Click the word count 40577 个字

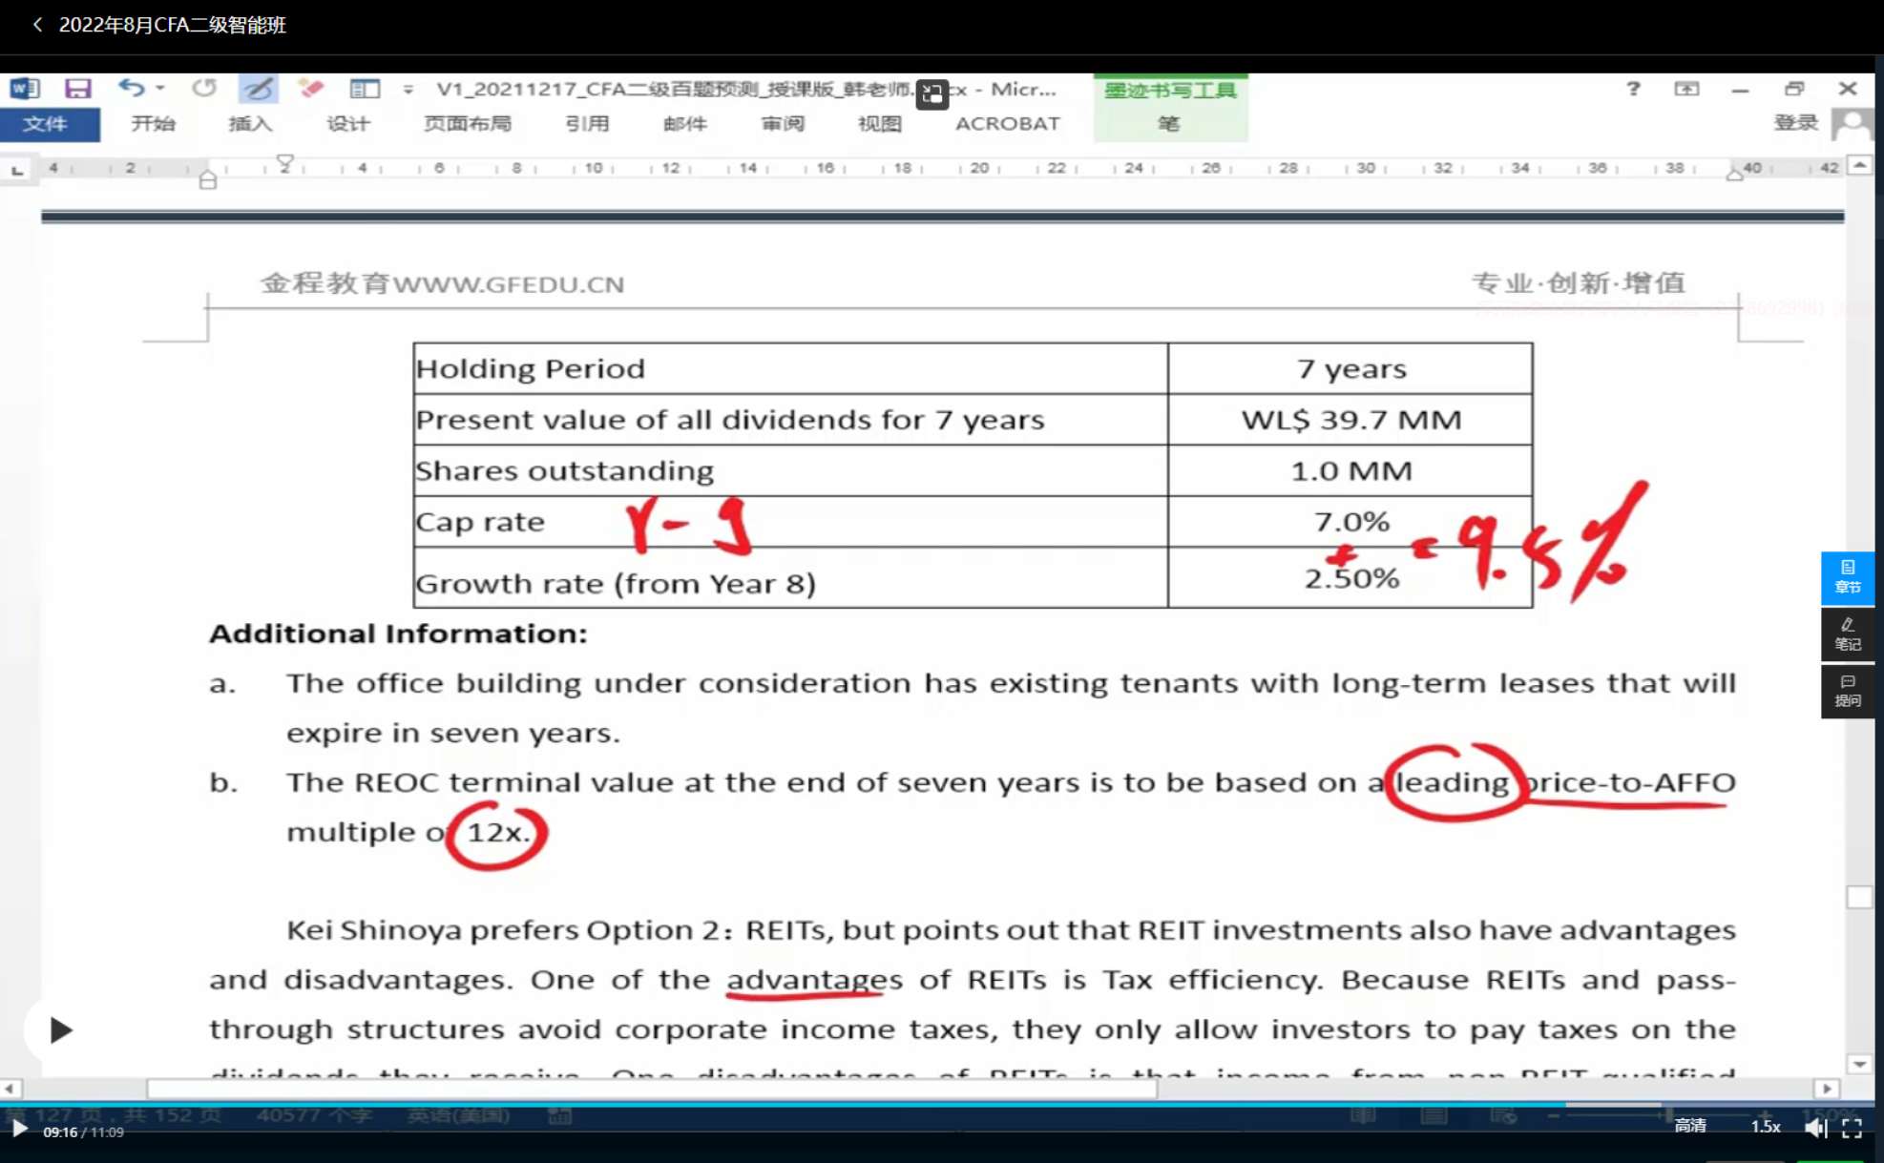point(315,1115)
